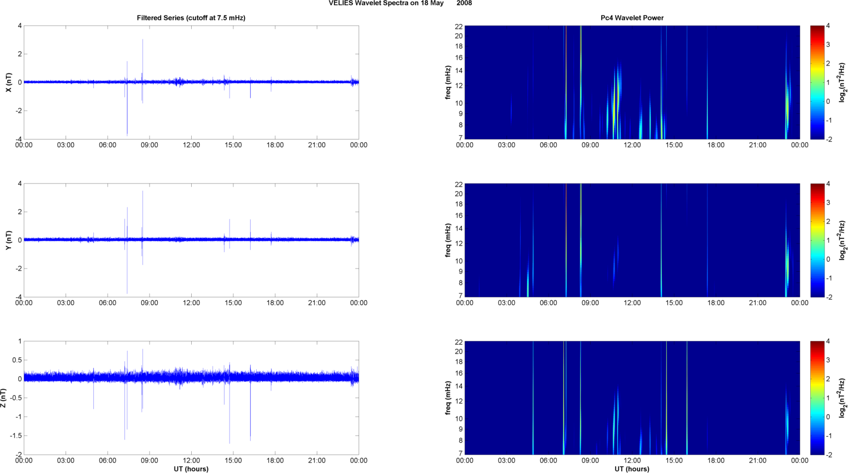The width and height of the screenshot is (848, 473).
Task: Click the Z (nT) axis label
Action: click(4, 398)
